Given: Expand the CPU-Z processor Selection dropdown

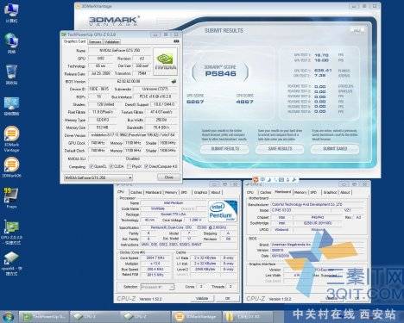Looking at the screenshot, I should [157, 287].
